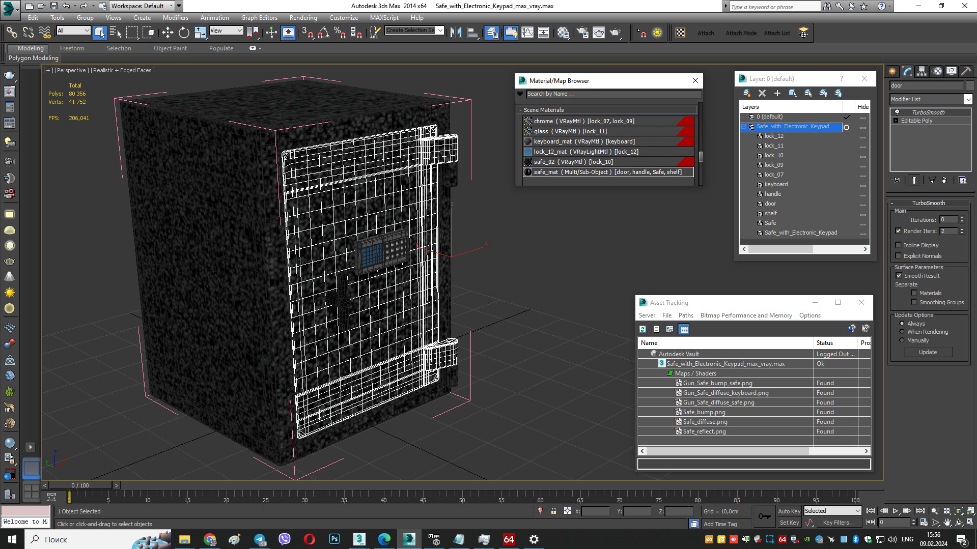Click the Attach List button

(x=776, y=33)
